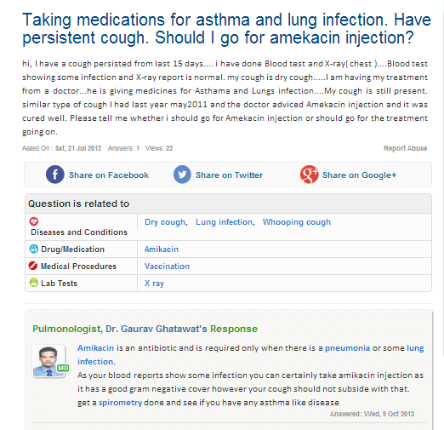Click the Diseases and Conditions heart icon
The width and height of the screenshot is (444, 430).
pos(34,221)
